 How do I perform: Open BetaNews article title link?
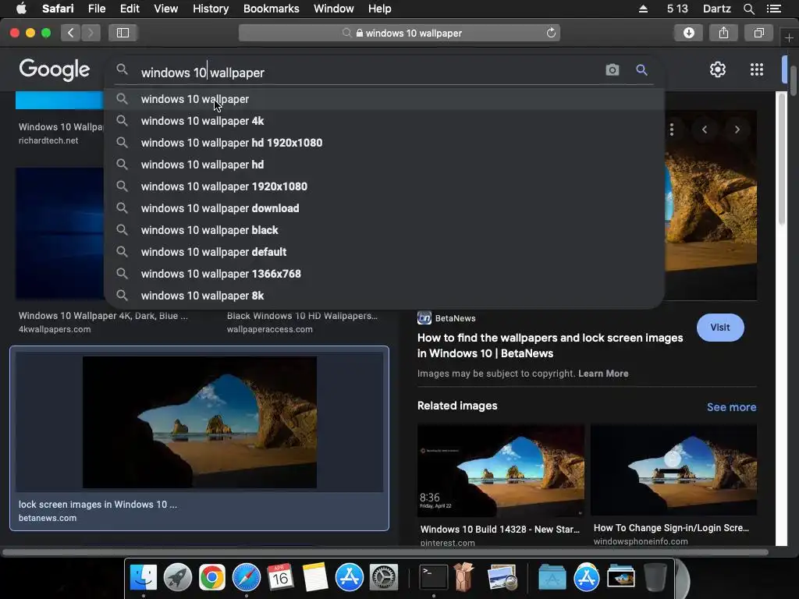pos(550,346)
